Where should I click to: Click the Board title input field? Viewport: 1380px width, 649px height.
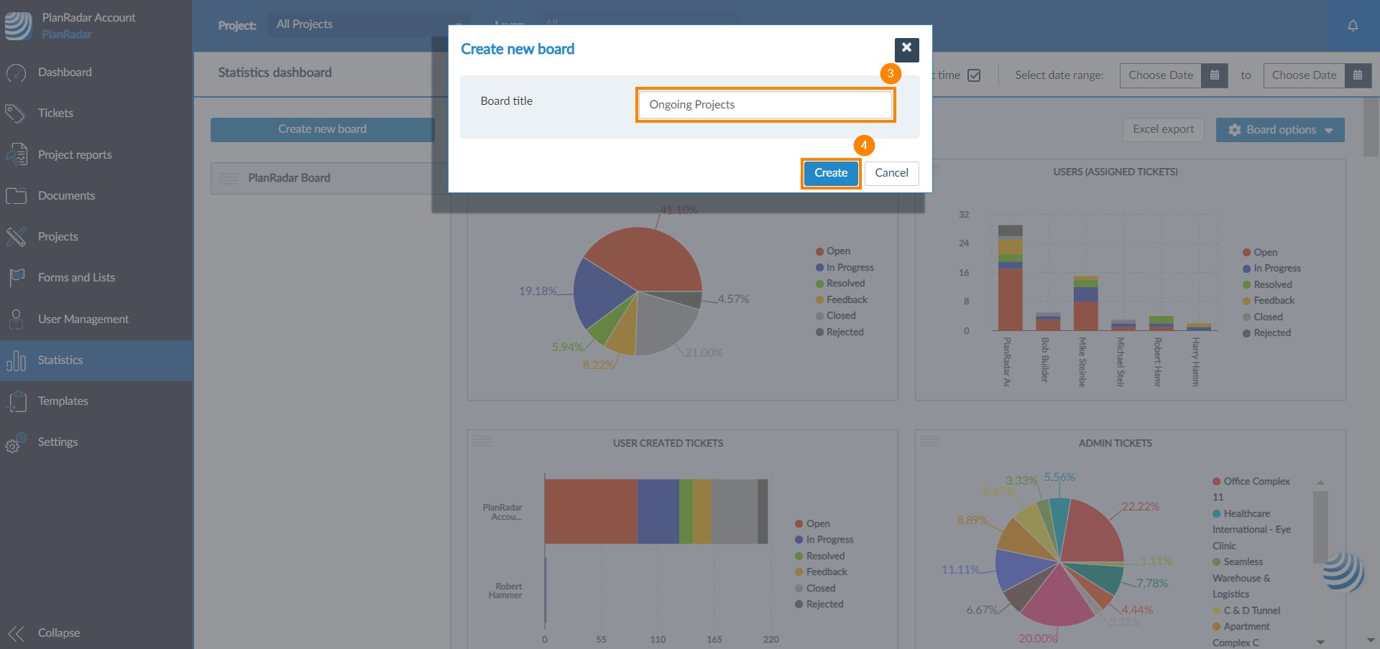[x=765, y=105]
